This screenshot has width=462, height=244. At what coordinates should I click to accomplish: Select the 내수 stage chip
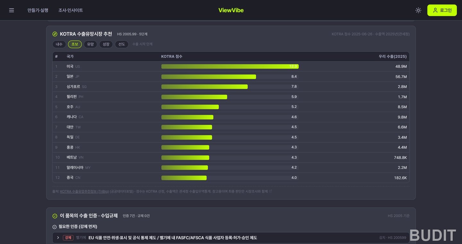pos(59,44)
